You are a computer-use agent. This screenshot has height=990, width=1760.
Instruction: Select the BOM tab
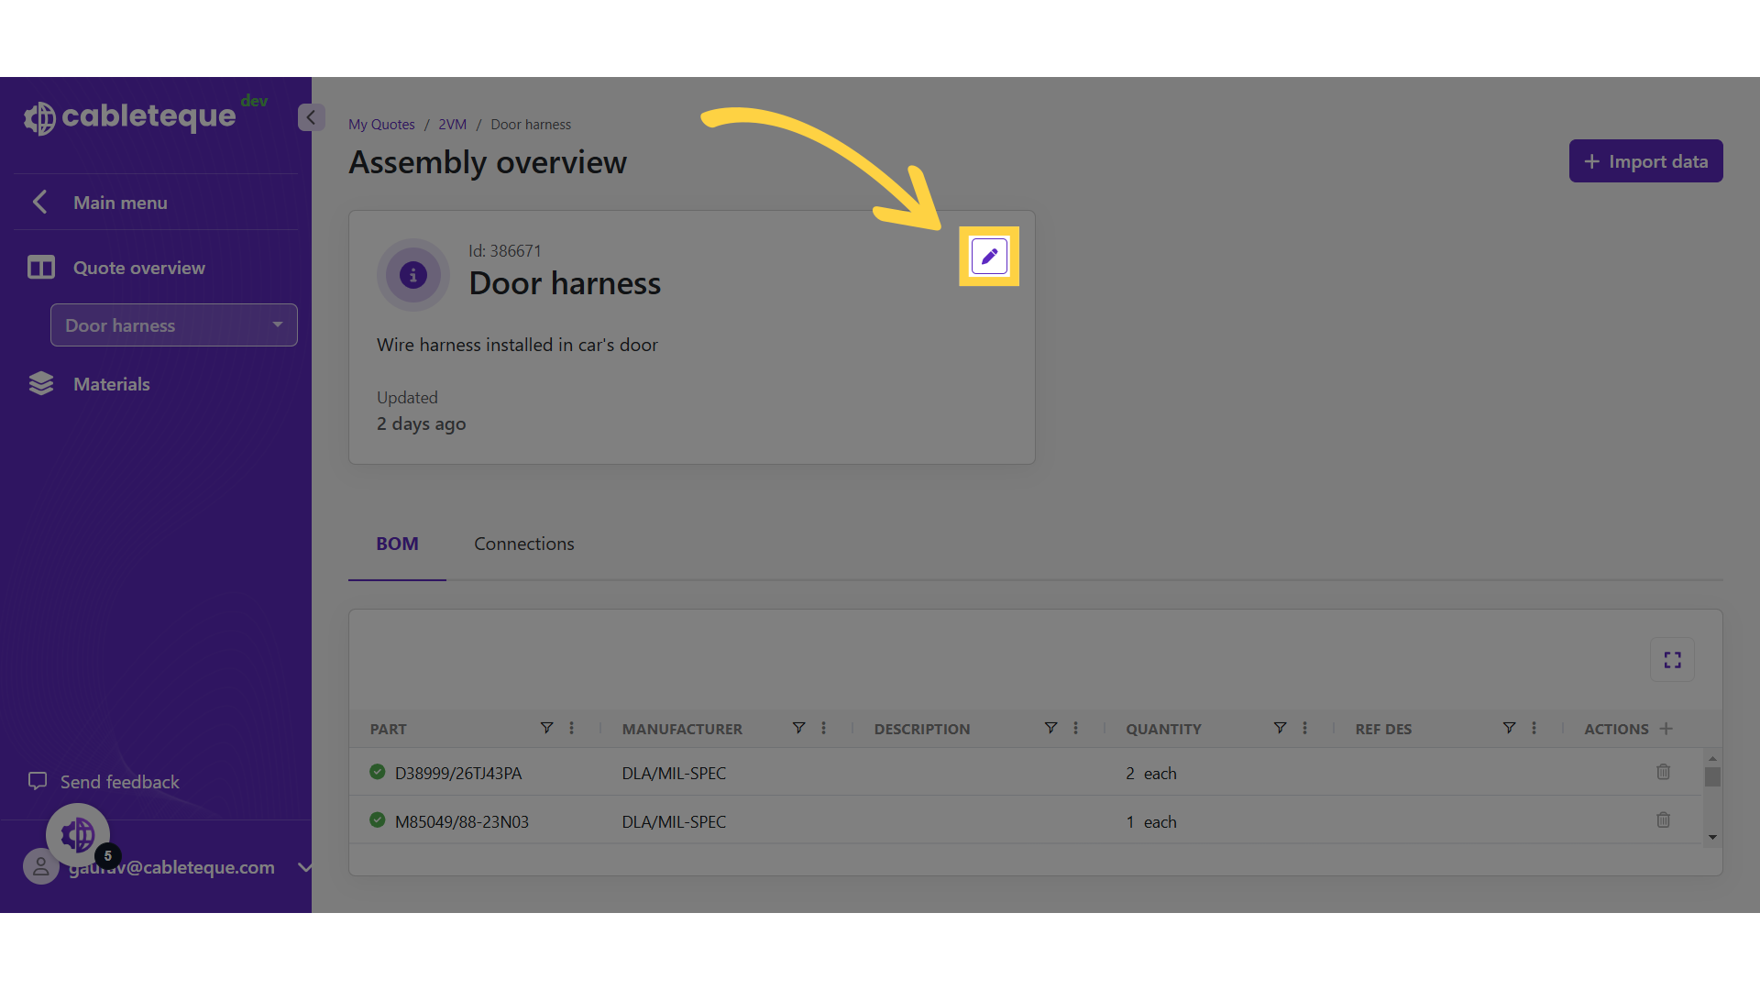(397, 544)
